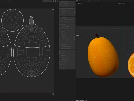
Task: Open the Textures menu
Action: click(11, 1)
